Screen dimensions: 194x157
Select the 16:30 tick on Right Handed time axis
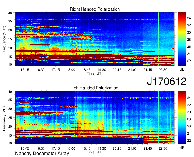(x=40, y=70)
